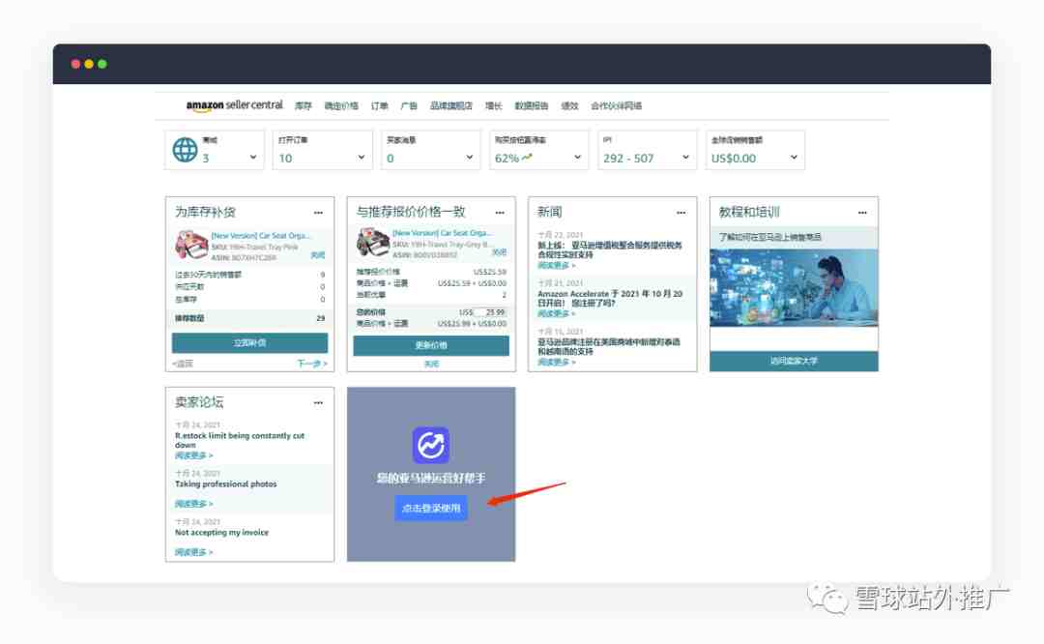Expand the IPI dropdown showing 292 - 507

(685, 158)
